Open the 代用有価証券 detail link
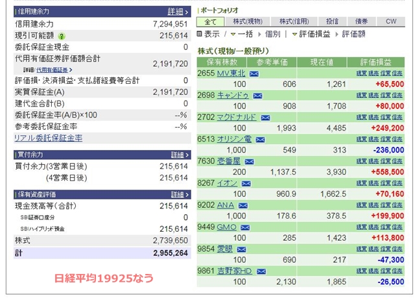The image size is (415, 298). 52,70
